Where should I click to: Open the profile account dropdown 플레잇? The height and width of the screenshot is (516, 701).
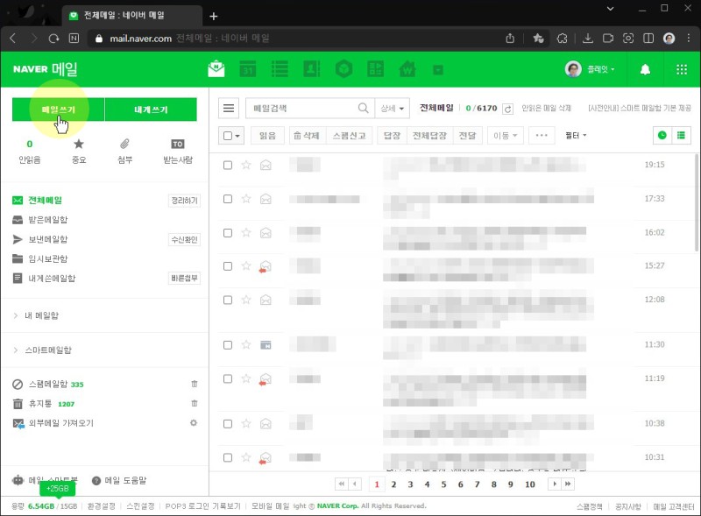click(x=590, y=69)
